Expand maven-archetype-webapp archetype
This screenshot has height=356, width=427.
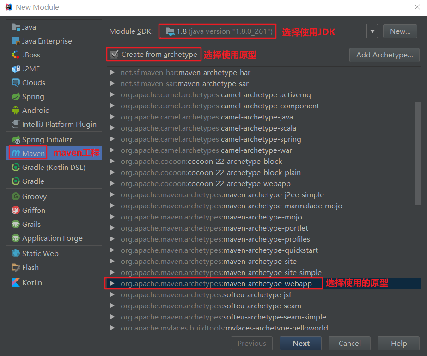click(112, 283)
